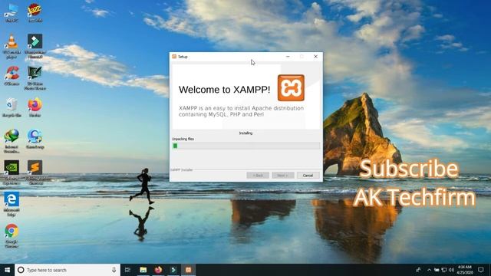Click the XAMPP orange logo in Setup
The height and width of the screenshot is (276, 491).
click(291, 88)
